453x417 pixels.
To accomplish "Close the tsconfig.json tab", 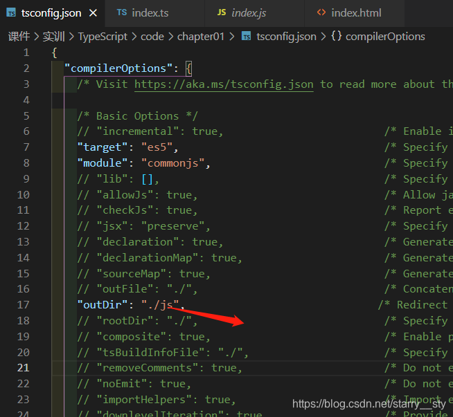I will click(93, 13).
